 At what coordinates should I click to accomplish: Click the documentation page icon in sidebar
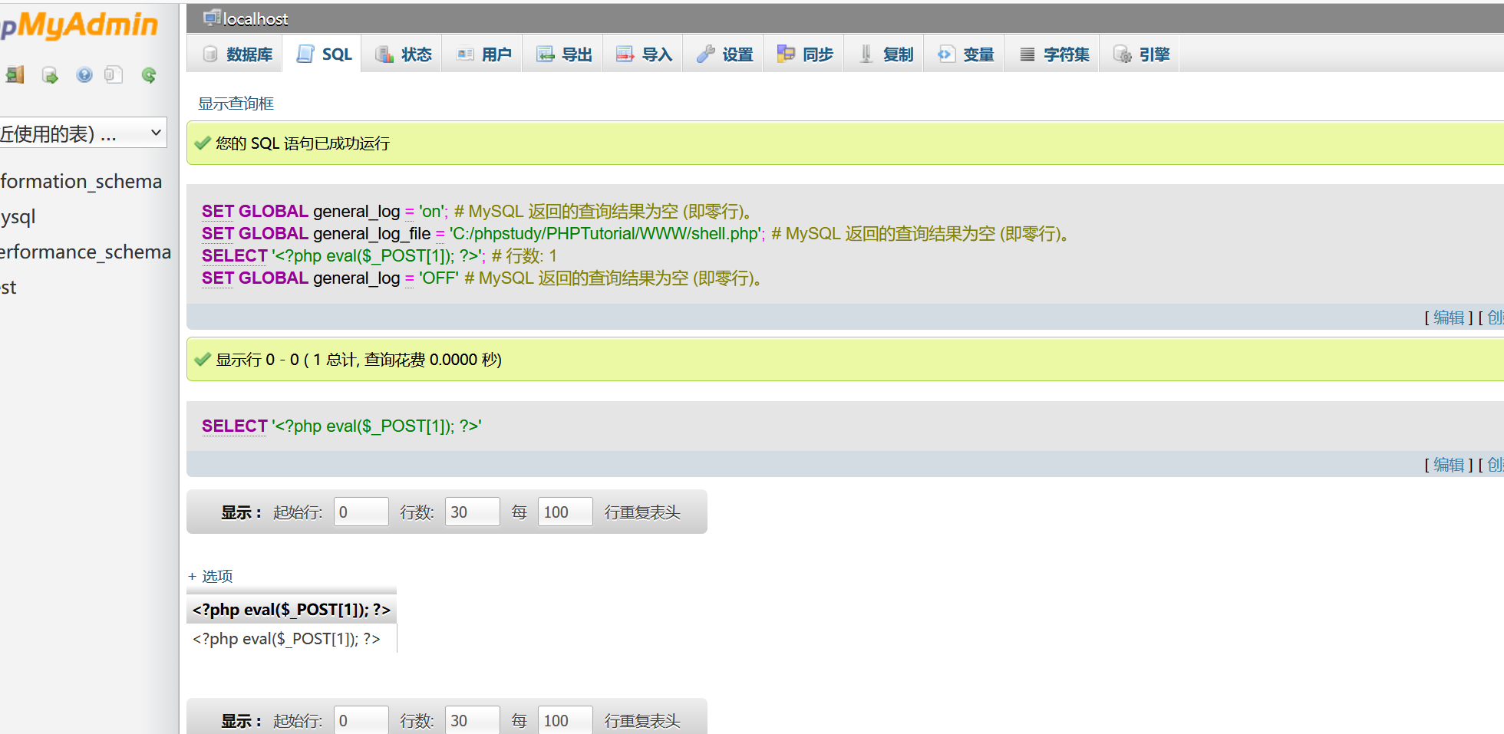114,74
